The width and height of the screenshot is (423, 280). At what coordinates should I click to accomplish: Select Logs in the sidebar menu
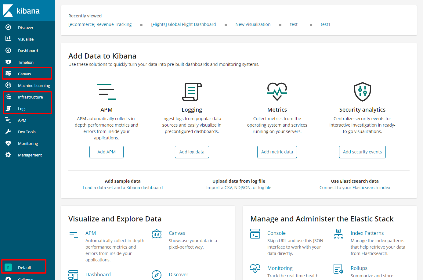(x=21, y=109)
